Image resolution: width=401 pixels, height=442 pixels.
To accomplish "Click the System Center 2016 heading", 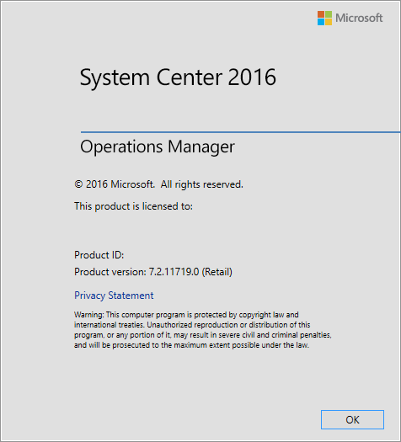I will pos(178,77).
